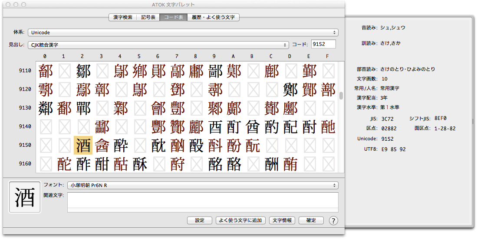Expand the 見出し CJK統合漢字 dropdown

(158, 45)
